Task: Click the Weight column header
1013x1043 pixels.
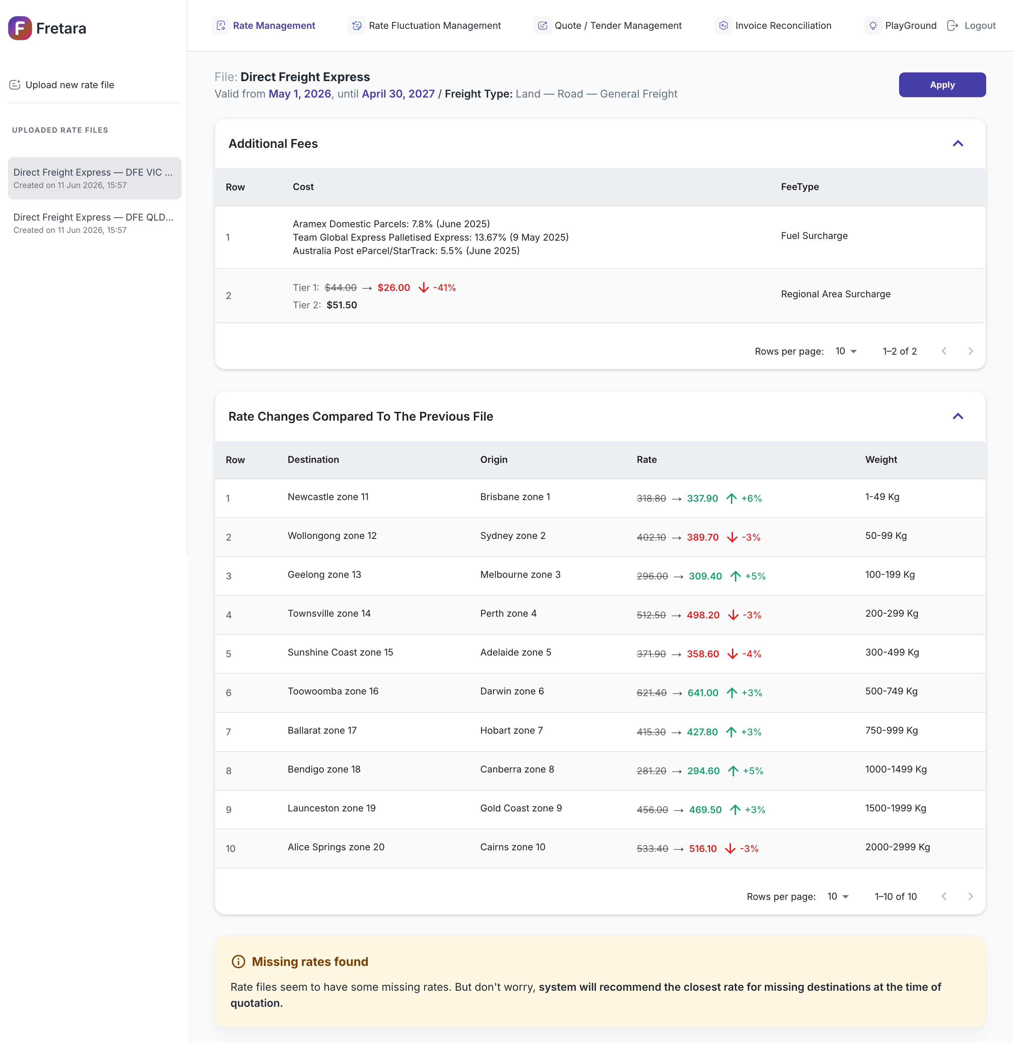Action: (x=881, y=459)
